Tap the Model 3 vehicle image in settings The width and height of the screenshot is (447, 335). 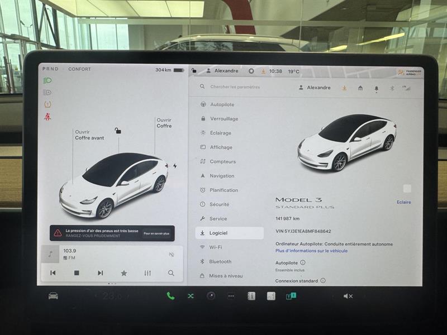pyautogui.click(x=346, y=142)
